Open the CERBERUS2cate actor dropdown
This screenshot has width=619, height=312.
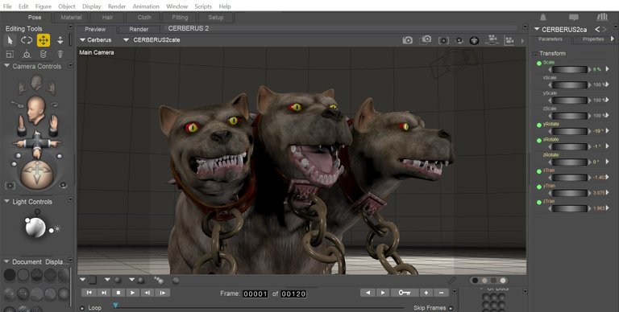[x=126, y=39]
